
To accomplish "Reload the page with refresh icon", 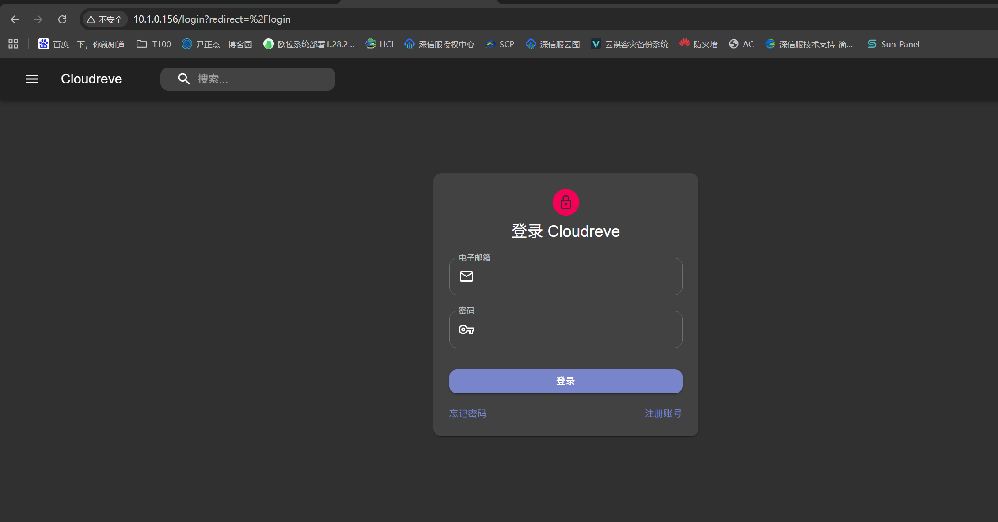I will point(62,19).
